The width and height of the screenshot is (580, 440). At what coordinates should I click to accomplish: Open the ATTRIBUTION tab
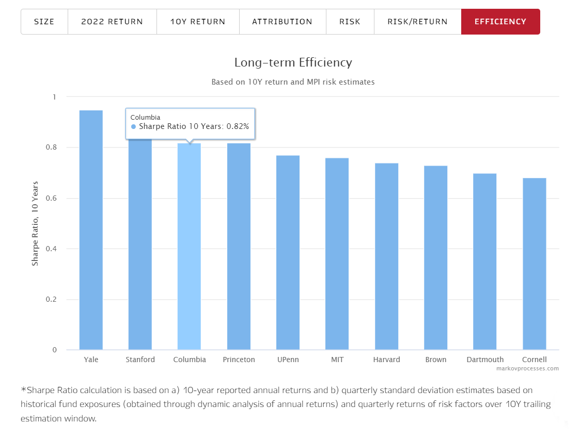click(283, 22)
